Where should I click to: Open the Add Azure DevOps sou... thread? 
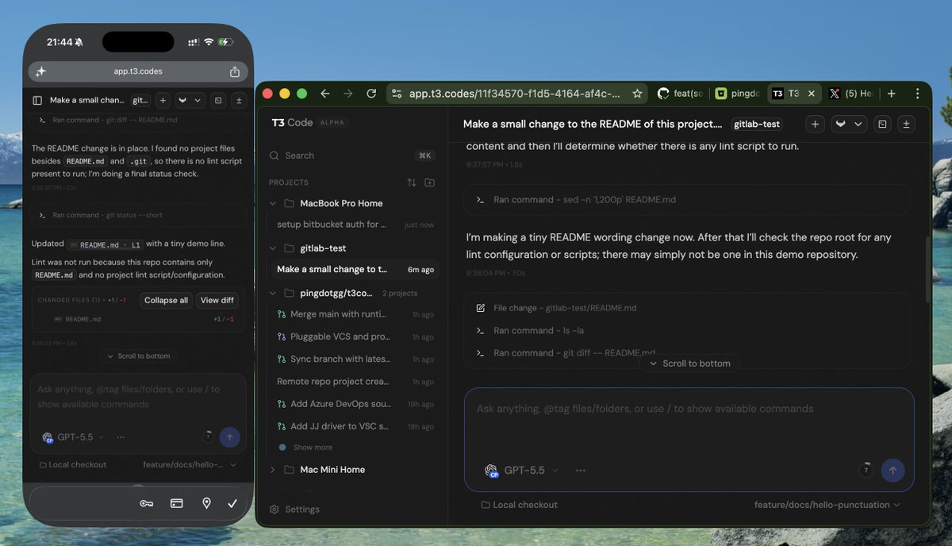(355, 404)
